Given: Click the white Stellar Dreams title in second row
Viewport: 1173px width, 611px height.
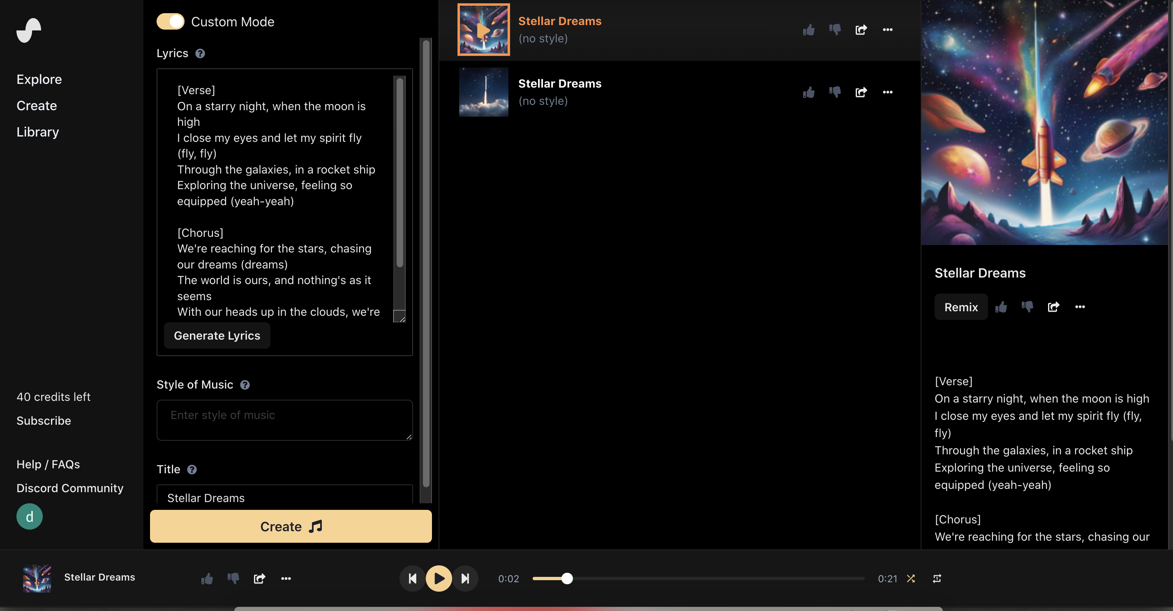Looking at the screenshot, I should point(560,84).
